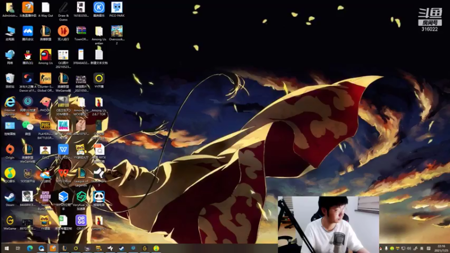
Task: Open the blue WPS document app icon
Action: pyautogui.click(x=63, y=150)
